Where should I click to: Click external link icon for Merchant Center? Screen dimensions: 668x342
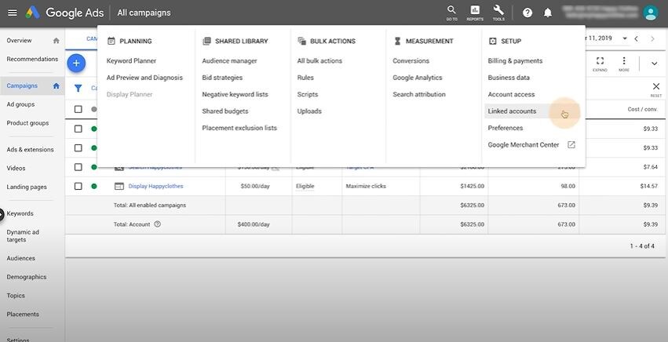tap(571, 145)
